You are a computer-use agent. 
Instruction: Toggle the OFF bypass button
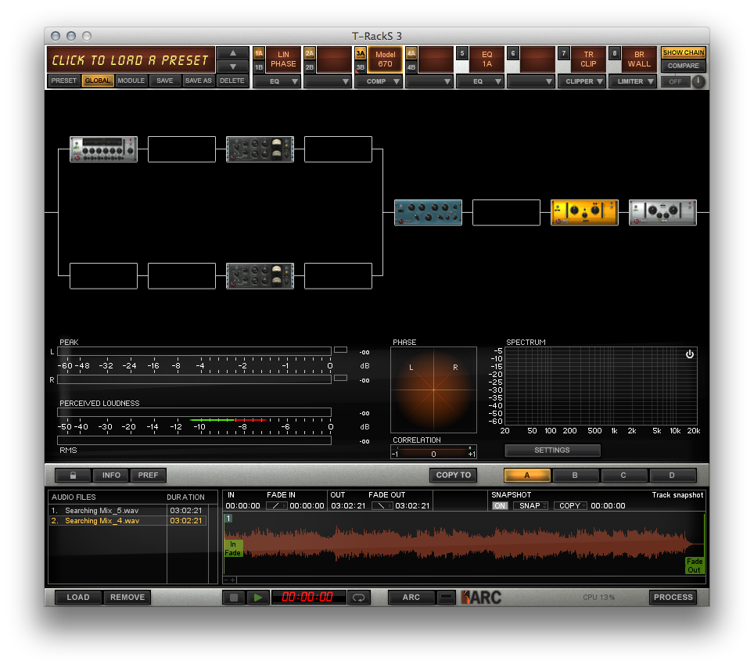[x=675, y=82]
